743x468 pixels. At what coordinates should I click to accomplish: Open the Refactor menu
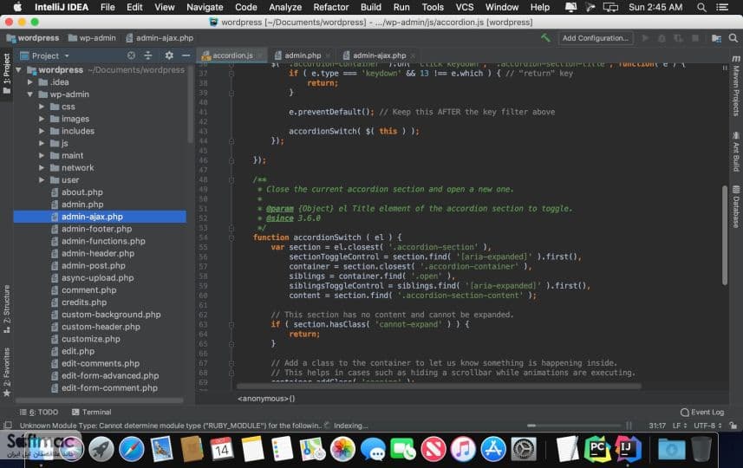pyautogui.click(x=330, y=7)
